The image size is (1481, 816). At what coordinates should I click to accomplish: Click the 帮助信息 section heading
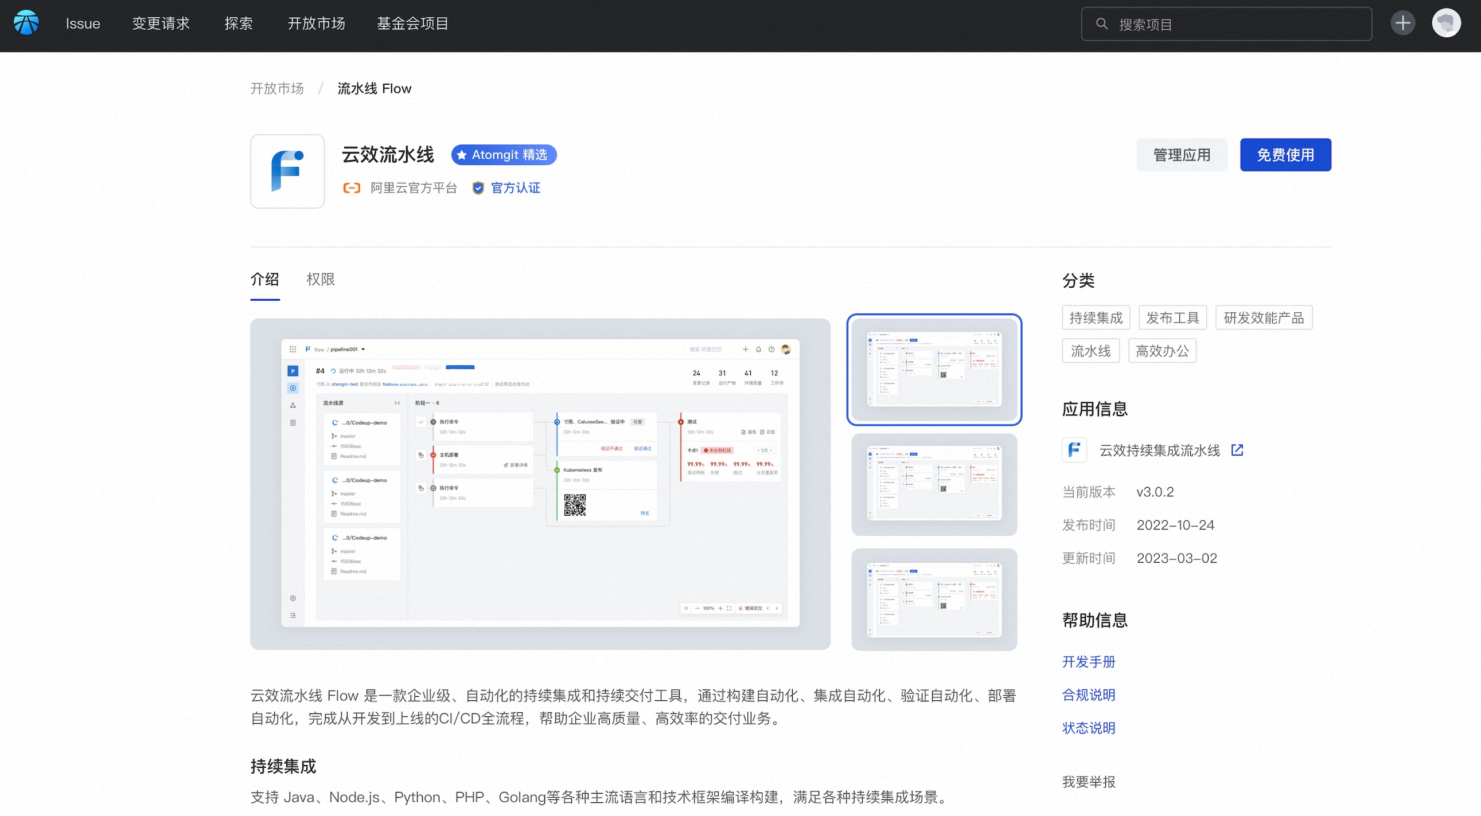click(1095, 620)
